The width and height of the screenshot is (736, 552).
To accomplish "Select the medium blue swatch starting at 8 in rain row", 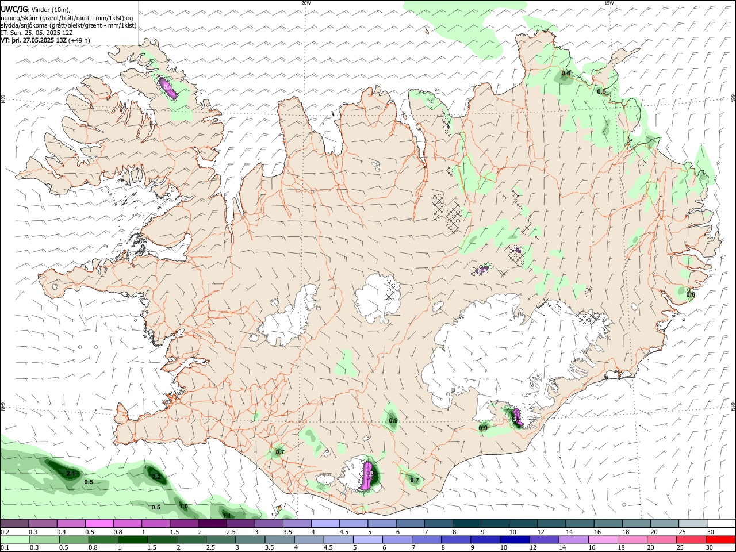I will point(457,540).
